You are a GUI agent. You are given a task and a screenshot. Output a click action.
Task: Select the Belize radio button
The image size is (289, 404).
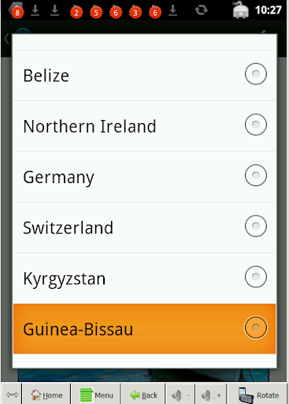(x=256, y=74)
